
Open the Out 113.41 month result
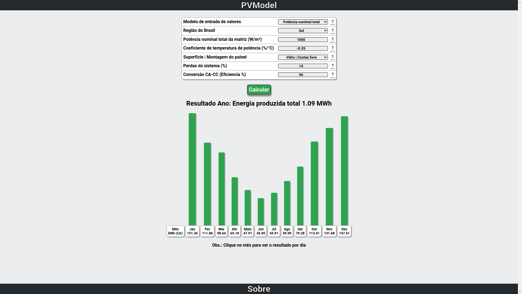[x=314, y=231]
